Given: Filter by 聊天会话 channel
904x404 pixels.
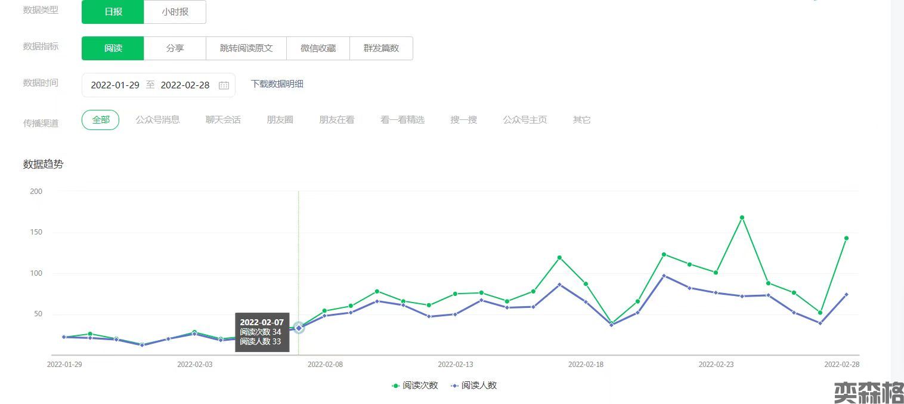Looking at the screenshot, I should coord(223,120).
